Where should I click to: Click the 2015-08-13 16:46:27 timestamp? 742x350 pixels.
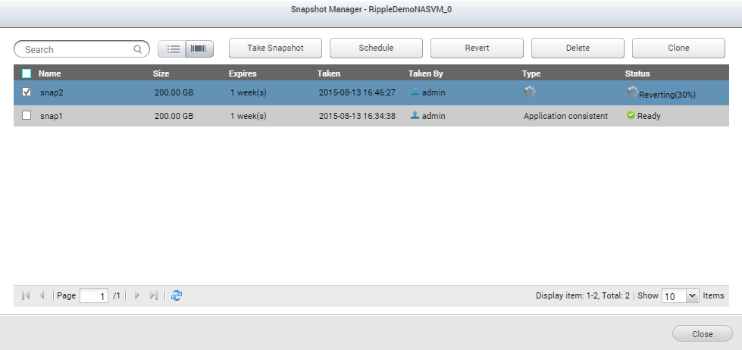coord(357,92)
